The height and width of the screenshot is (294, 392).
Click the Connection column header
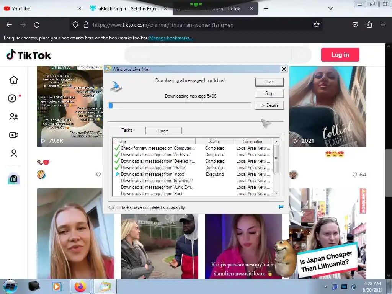point(253,142)
